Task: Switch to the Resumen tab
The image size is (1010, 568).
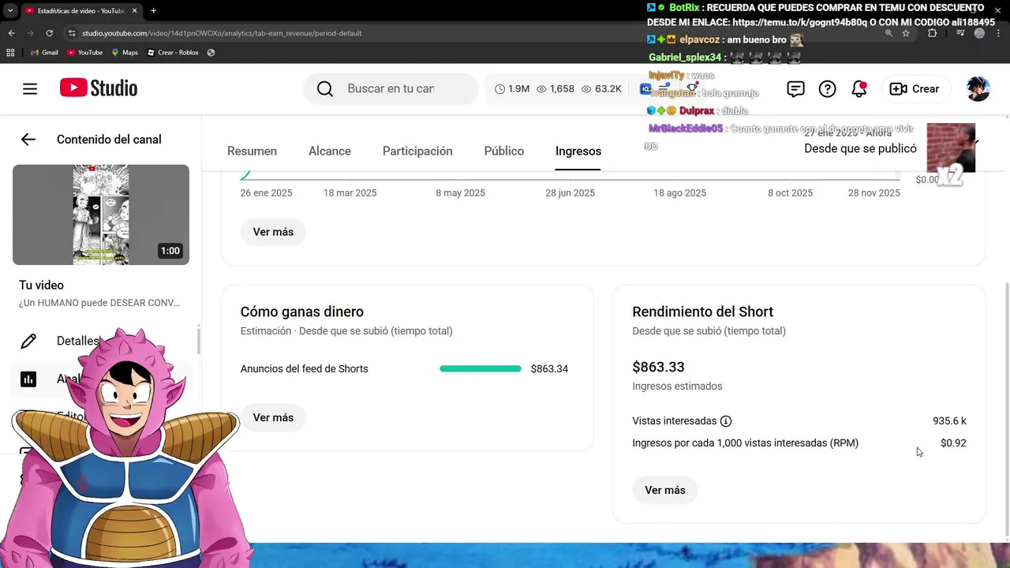Action: pos(252,151)
